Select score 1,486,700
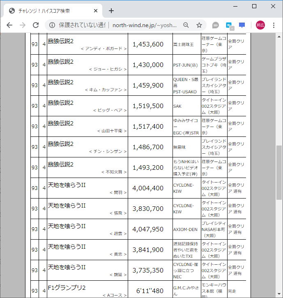Image resolution: width=283 pixels, height=298 pixels. (x=148, y=147)
